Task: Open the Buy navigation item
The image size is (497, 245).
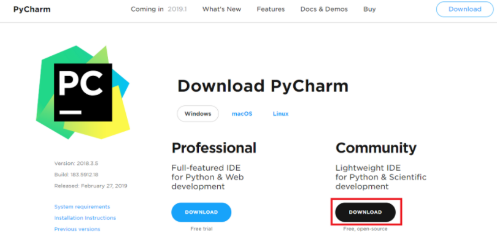Action: 369,9
